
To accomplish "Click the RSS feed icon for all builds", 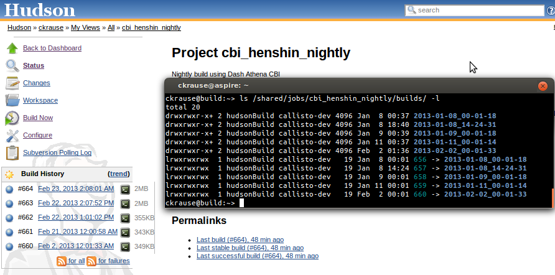I will (x=62, y=261).
